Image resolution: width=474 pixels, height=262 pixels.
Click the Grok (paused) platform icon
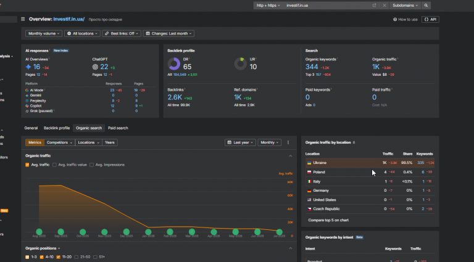(x=27, y=111)
